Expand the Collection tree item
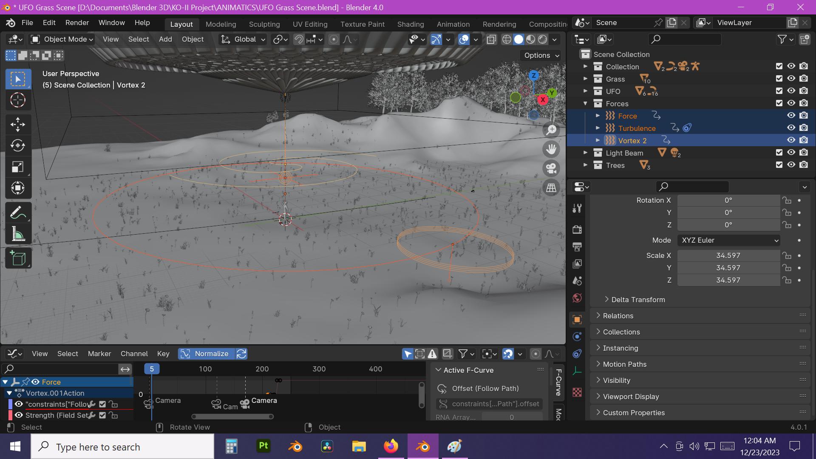Screen dimensions: 816x459 coord(586,66)
